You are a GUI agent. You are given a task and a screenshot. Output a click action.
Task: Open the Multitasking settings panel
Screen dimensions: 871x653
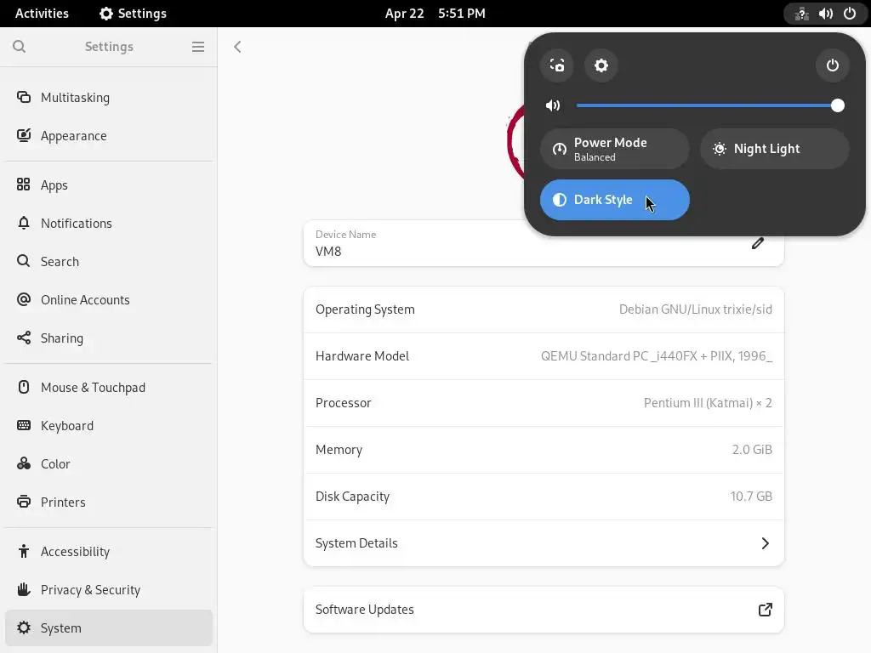[x=109, y=98]
